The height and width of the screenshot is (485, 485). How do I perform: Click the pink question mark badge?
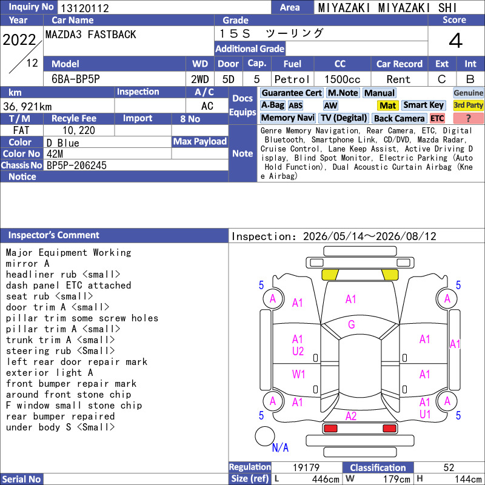[468, 118]
